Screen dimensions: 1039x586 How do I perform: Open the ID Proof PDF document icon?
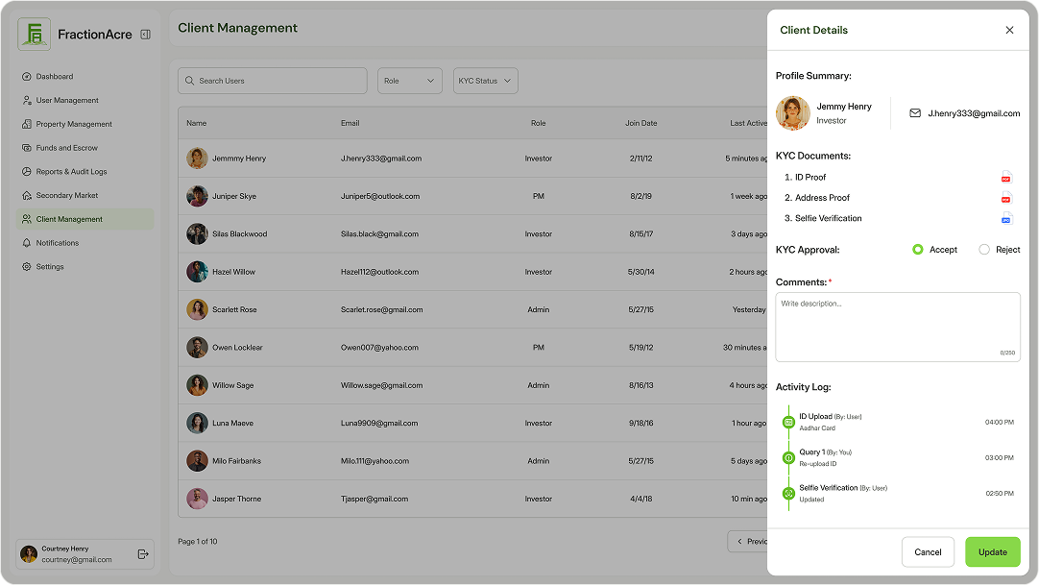(1005, 177)
